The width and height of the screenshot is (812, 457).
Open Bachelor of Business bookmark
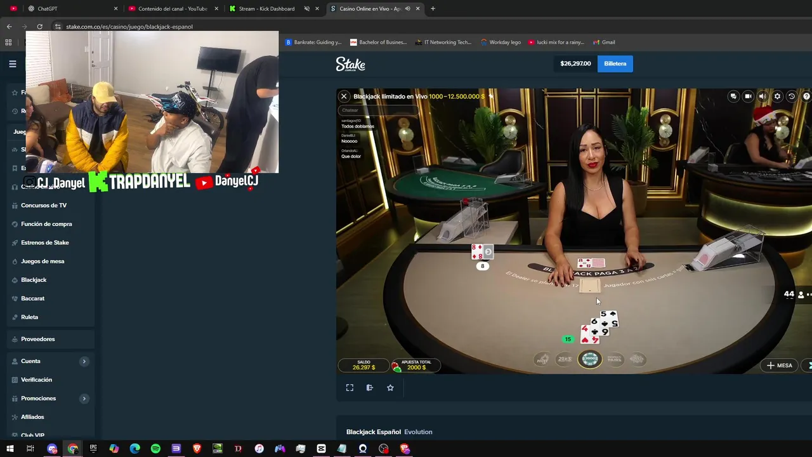tap(378, 43)
